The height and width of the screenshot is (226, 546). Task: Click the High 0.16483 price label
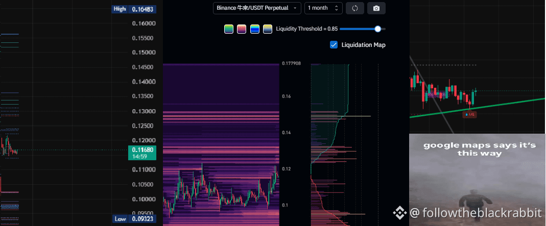click(x=134, y=9)
